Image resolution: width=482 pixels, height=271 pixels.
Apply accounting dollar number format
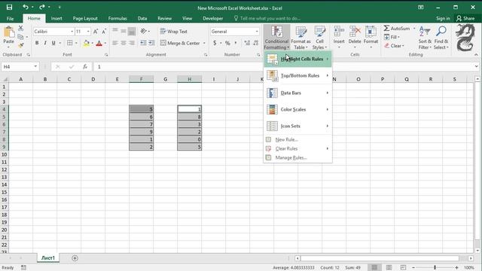click(215, 43)
